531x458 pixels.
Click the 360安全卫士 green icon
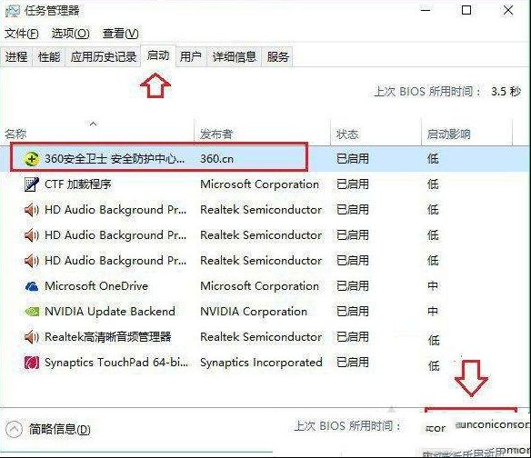click(x=32, y=158)
